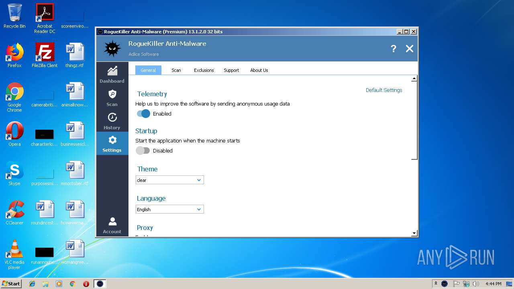The image size is (514, 289).
Task: Open the roundincest document on desktop
Action: click(45, 213)
